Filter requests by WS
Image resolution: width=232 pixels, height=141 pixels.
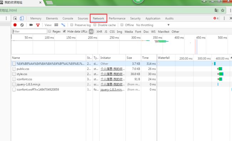pyautogui.click(x=153, y=32)
